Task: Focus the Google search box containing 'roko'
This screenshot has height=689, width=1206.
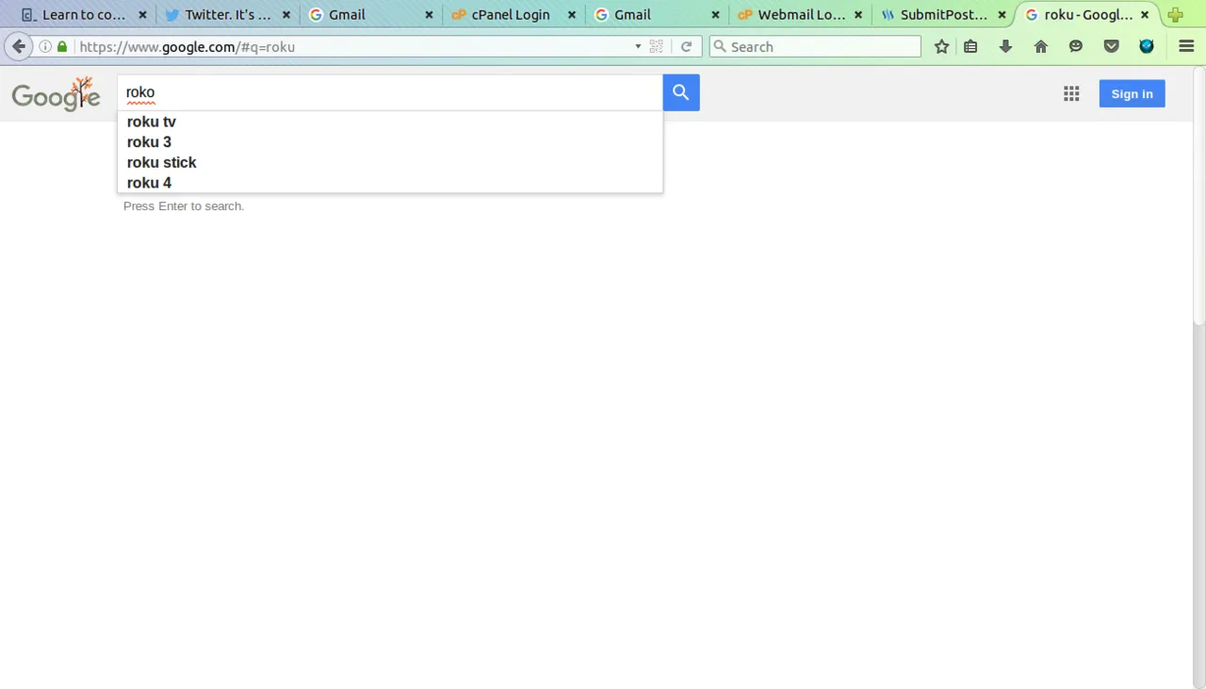Action: pyautogui.click(x=390, y=92)
